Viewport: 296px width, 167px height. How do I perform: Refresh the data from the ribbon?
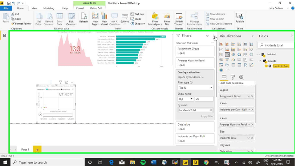84,18
